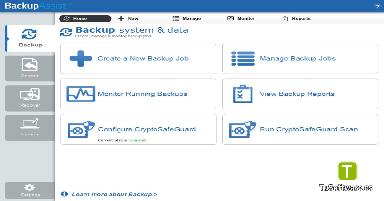This screenshot has height=201, width=384.
Task: Open the Recover sidebar icon
Action: pos(30,94)
